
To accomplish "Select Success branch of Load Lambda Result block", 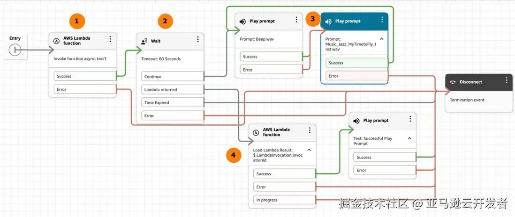I will point(284,174).
